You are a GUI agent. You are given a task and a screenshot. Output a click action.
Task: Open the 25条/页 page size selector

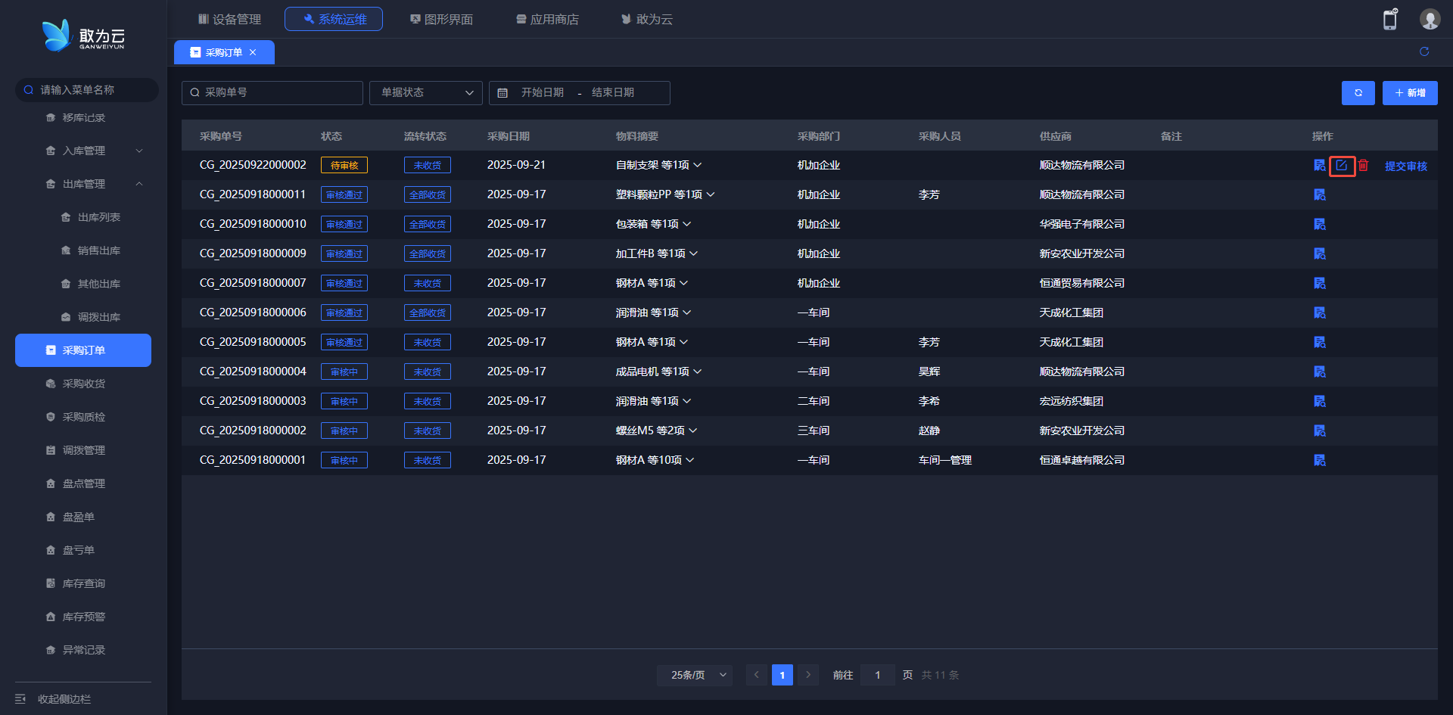coord(694,675)
